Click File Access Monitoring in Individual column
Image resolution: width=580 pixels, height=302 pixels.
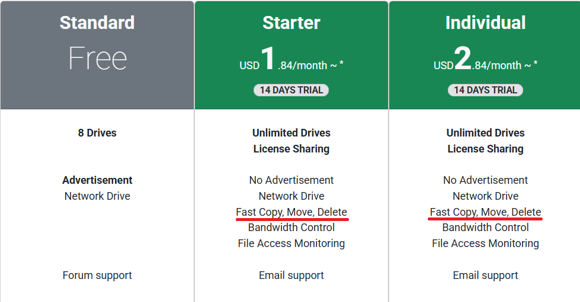tap(485, 243)
